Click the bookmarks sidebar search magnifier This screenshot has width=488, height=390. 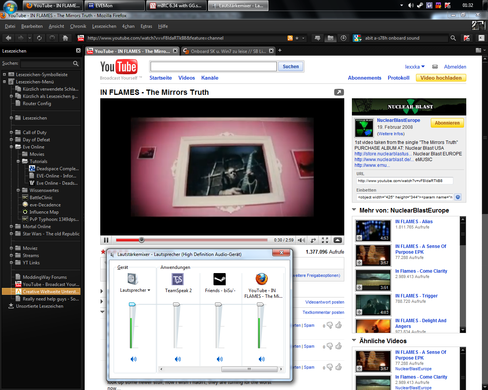pyautogui.click(x=76, y=64)
